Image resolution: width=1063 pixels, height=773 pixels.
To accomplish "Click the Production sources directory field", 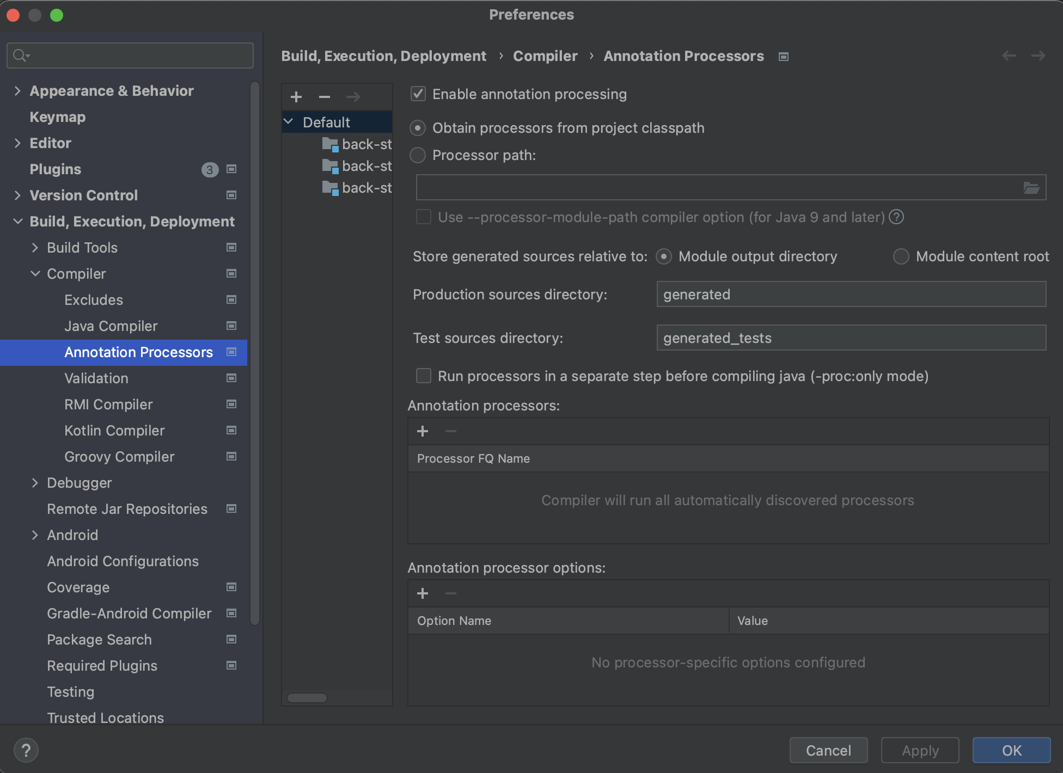I will [851, 295].
